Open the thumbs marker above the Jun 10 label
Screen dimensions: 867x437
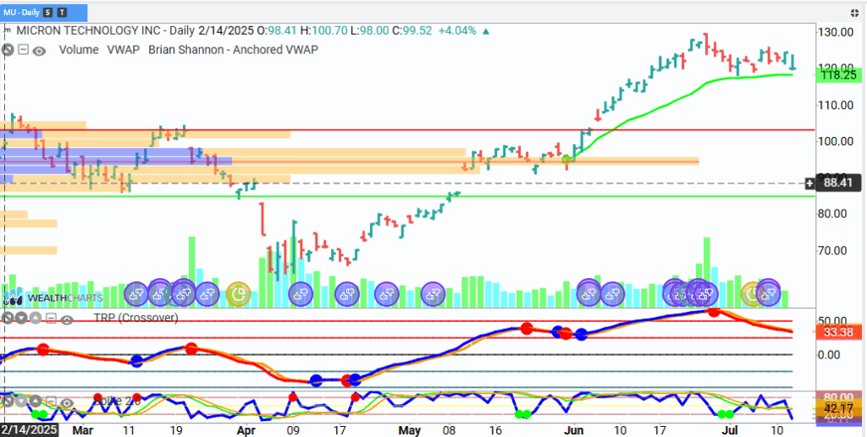[x=613, y=295]
